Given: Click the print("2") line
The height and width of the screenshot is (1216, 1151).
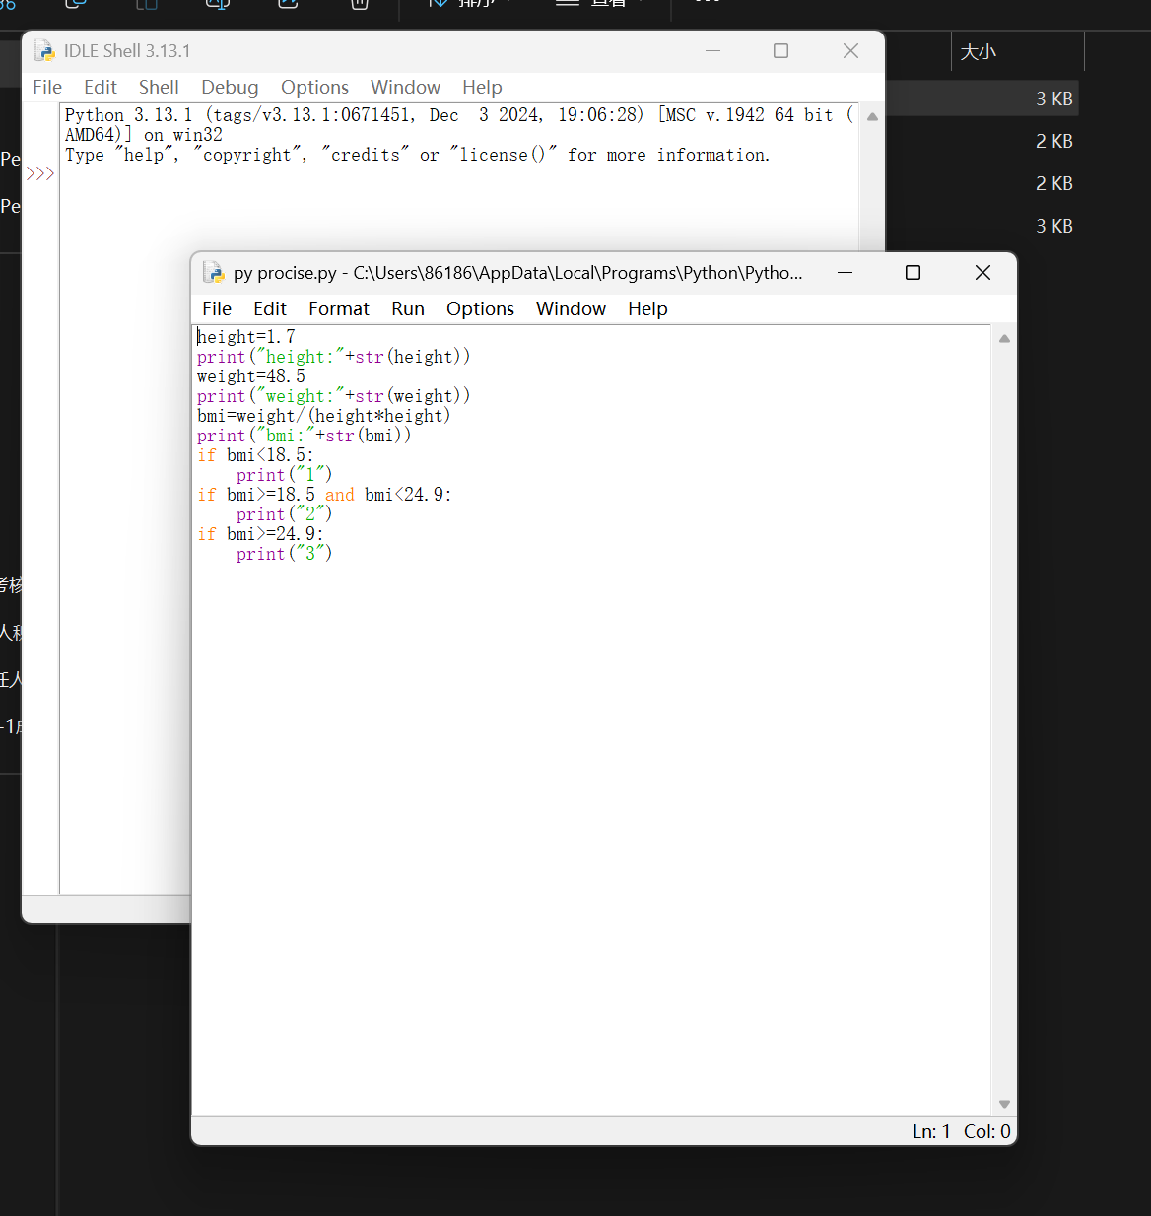Looking at the screenshot, I should tap(284, 514).
